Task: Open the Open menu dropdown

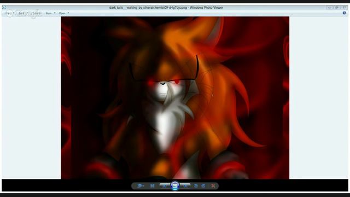Action: tap(64, 13)
